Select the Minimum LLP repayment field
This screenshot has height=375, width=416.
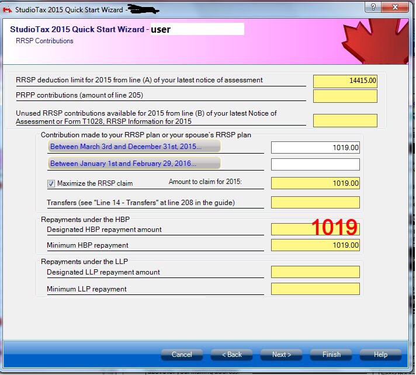point(315,289)
